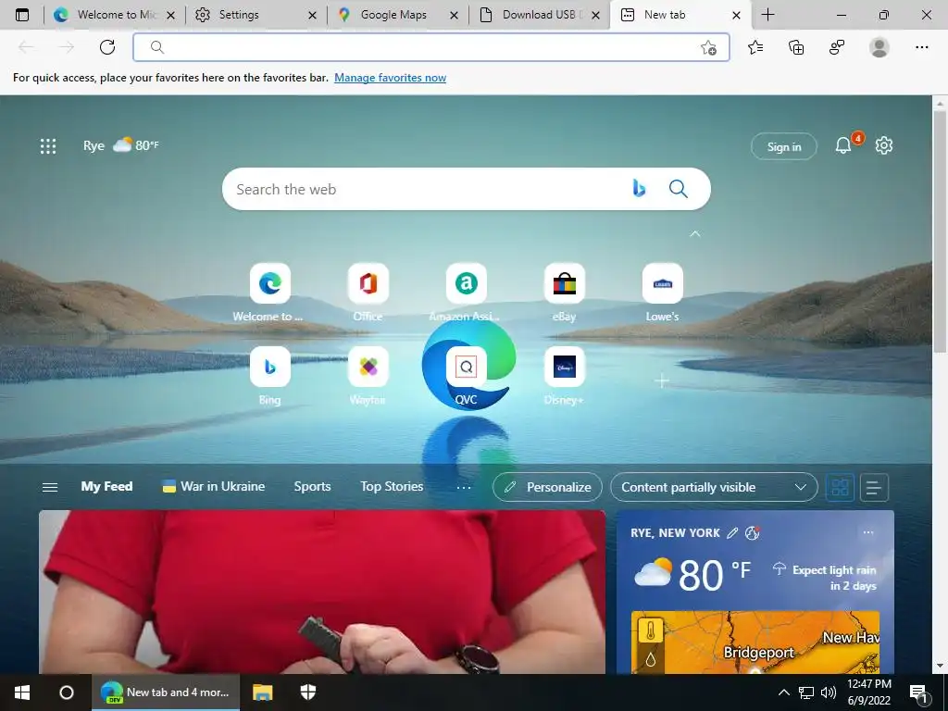
Task: Open the Favorites list icon
Action: point(755,47)
